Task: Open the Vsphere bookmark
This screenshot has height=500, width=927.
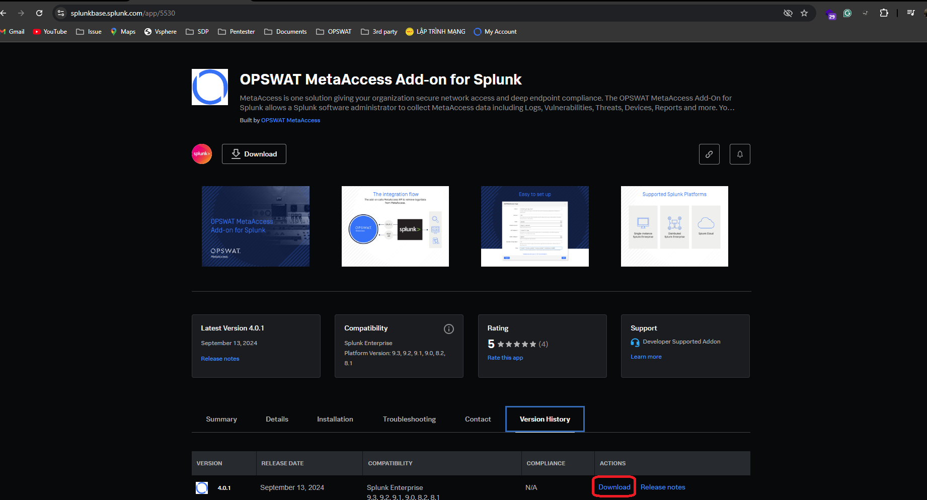Action: (x=161, y=32)
